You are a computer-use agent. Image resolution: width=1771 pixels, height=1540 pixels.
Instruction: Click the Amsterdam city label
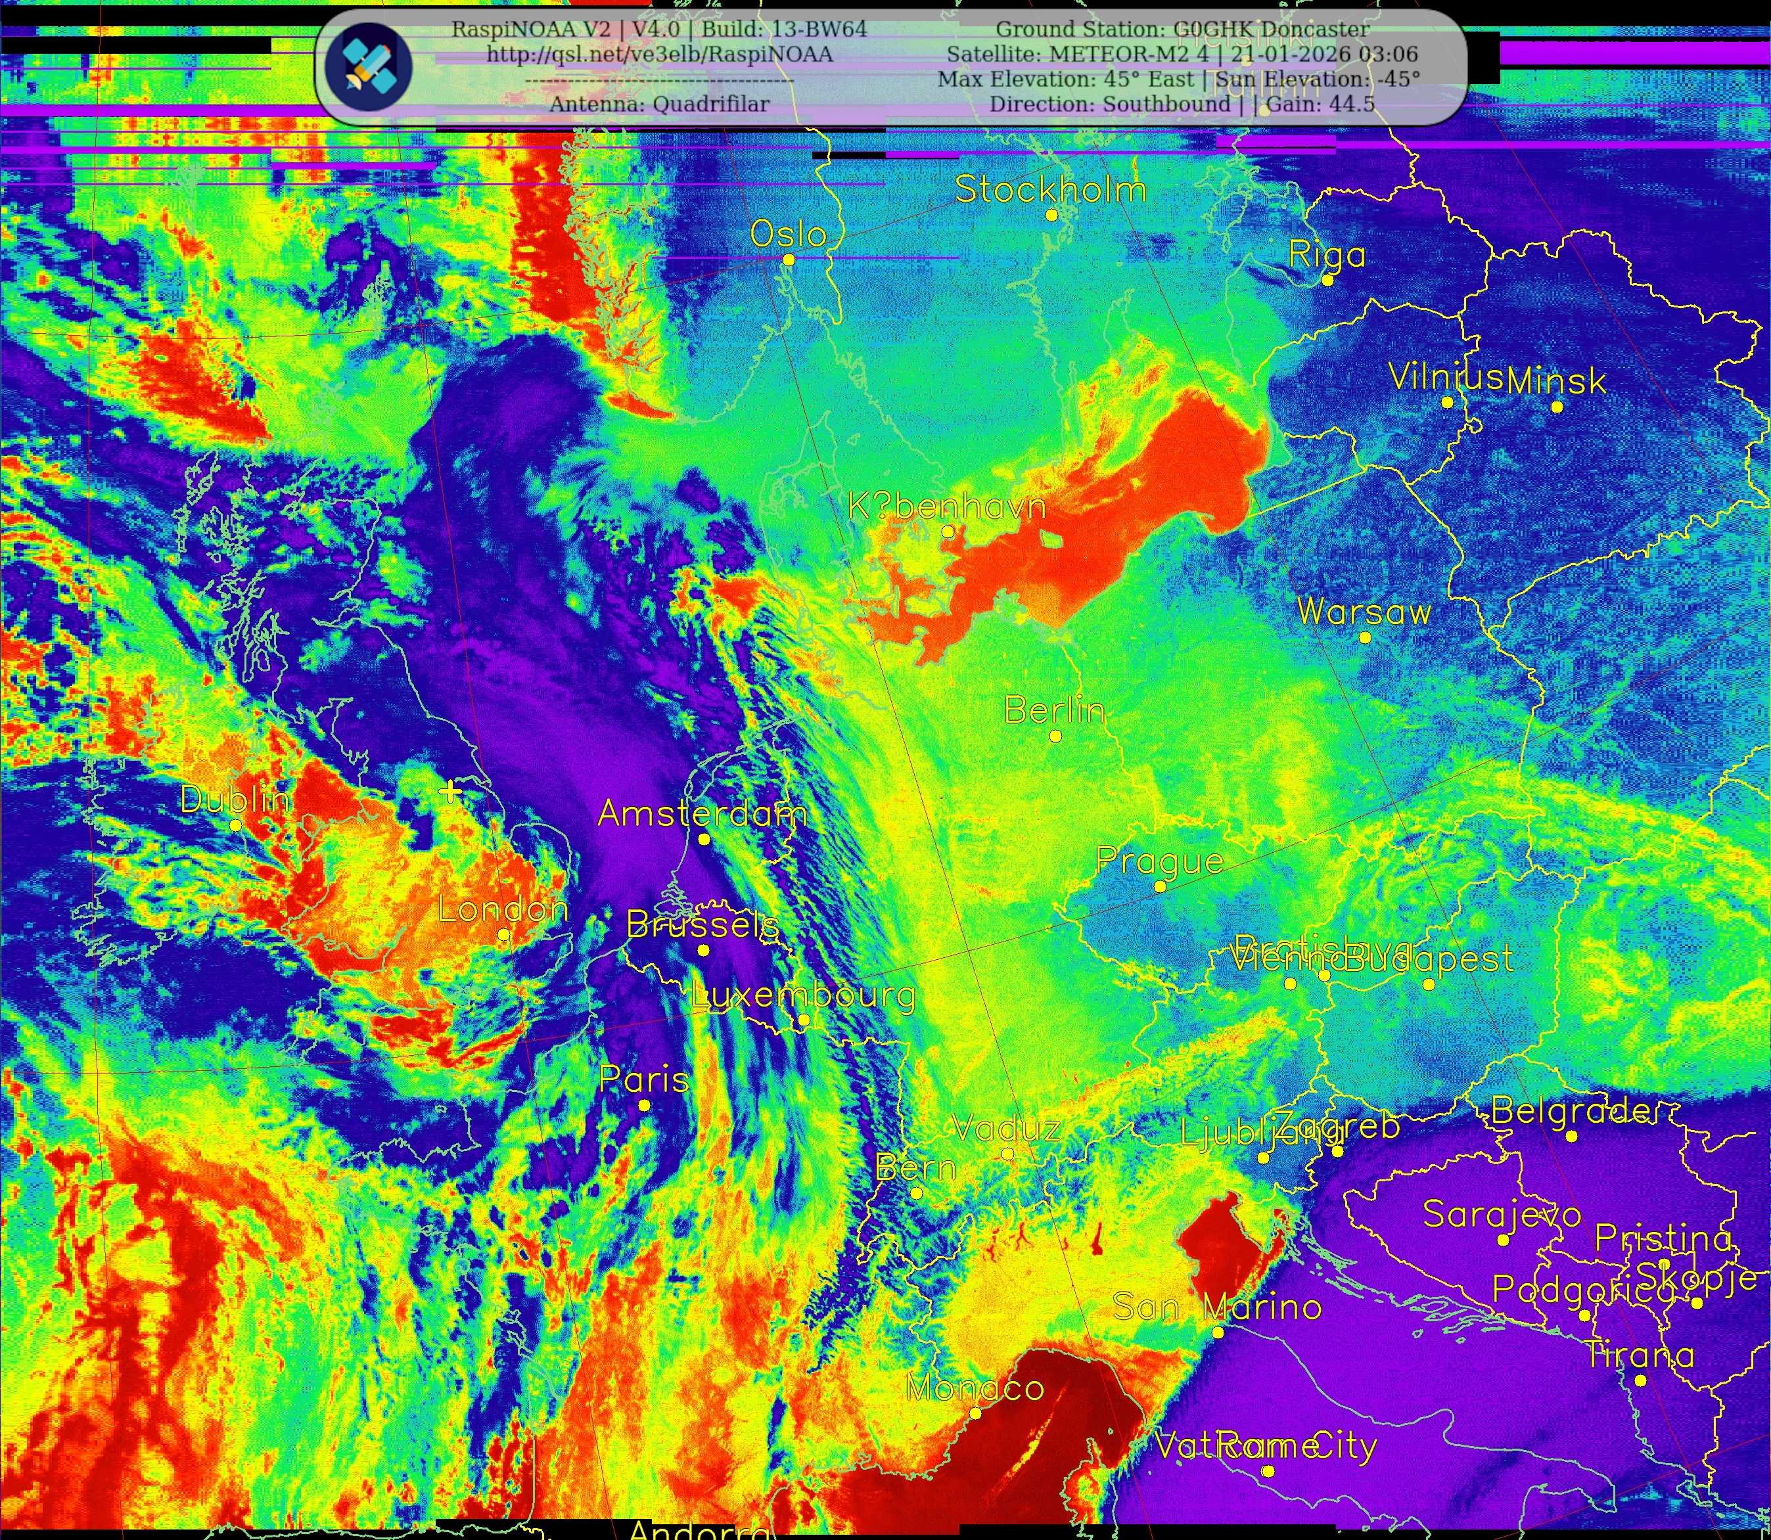click(x=702, y=813)
